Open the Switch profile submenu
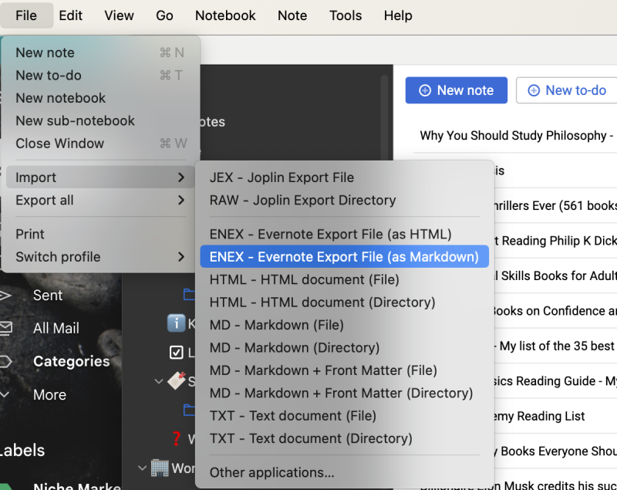The image size is (617, 490). [59, 255]
